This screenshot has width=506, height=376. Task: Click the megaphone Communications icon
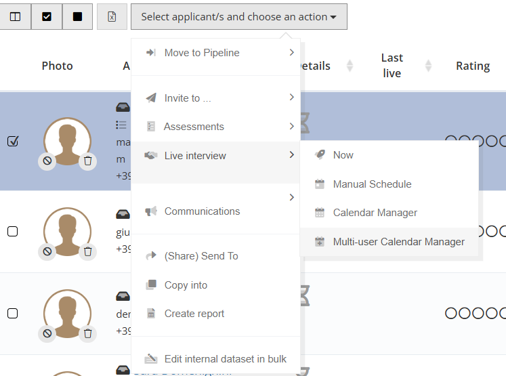tap(151, 211)
